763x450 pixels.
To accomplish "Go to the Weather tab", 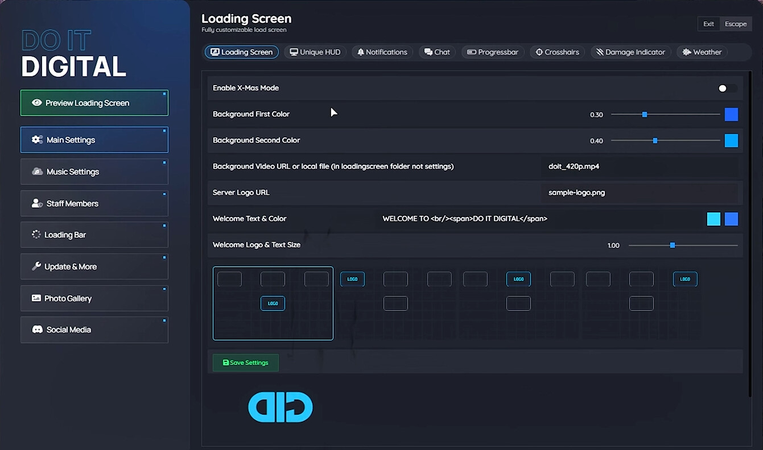I will 702,52.
